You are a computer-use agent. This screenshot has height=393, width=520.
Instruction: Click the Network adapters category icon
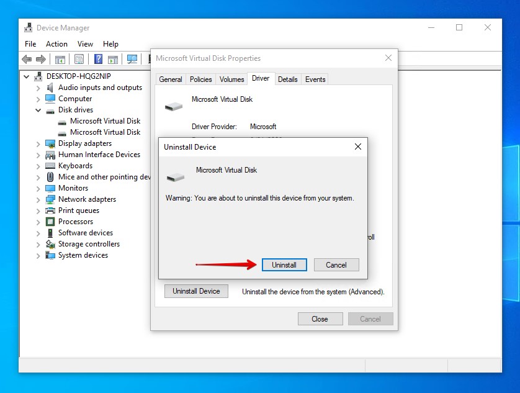(x=50, y=199)
